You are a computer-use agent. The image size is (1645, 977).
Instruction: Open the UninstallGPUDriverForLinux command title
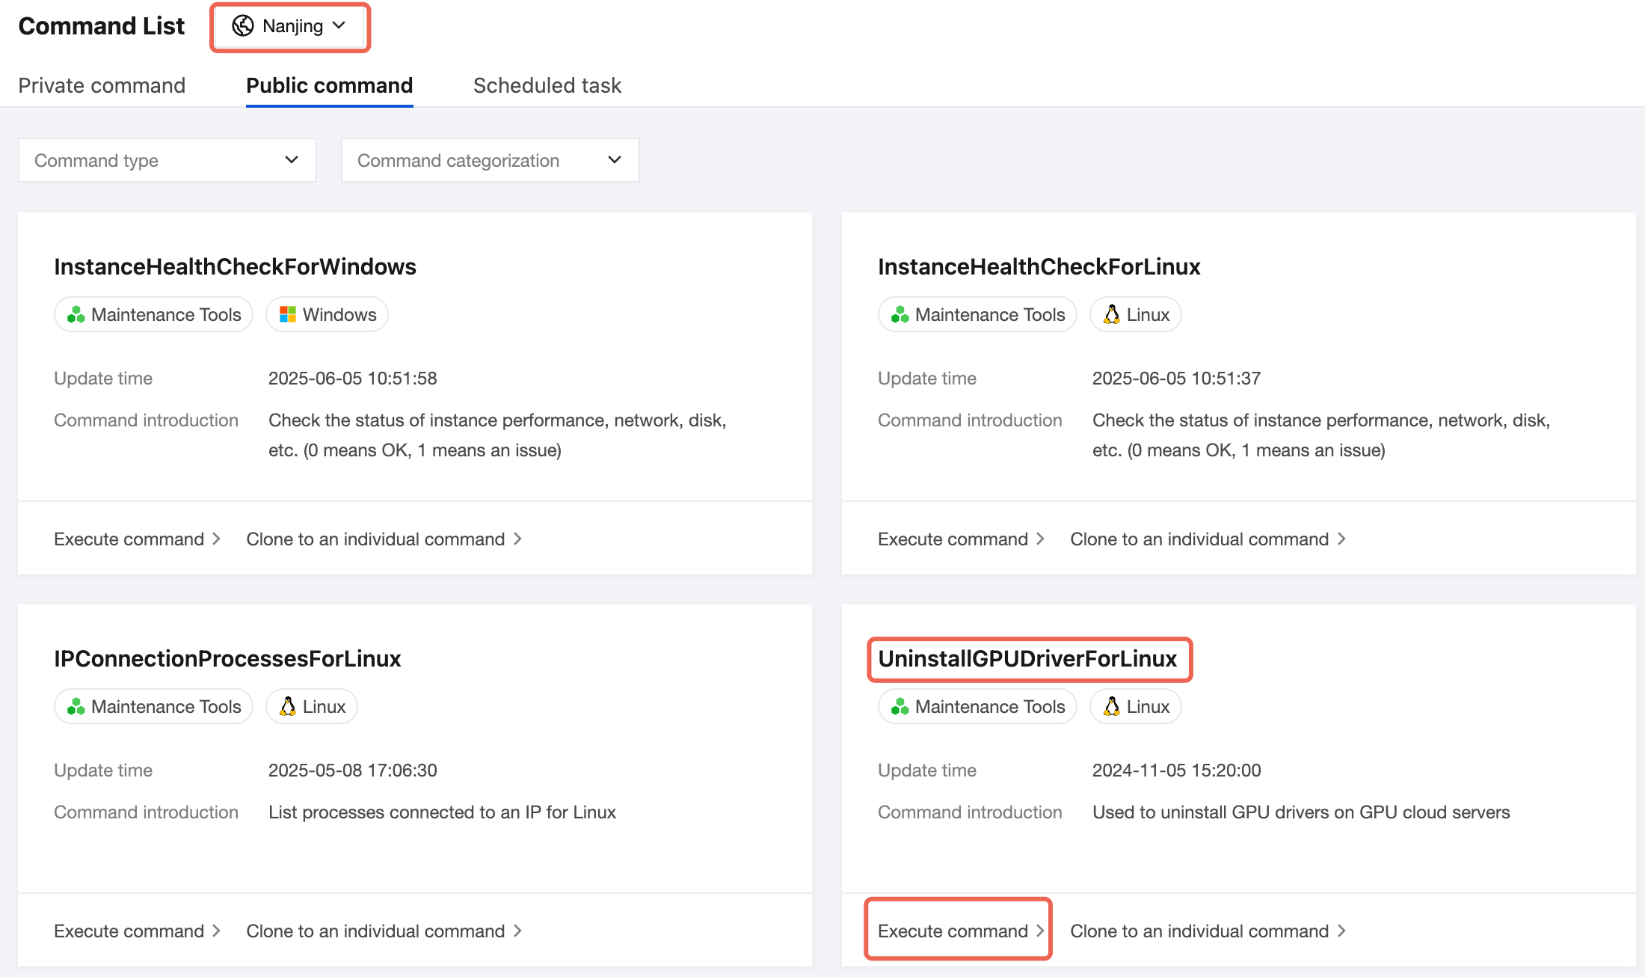click(1027, 659)
